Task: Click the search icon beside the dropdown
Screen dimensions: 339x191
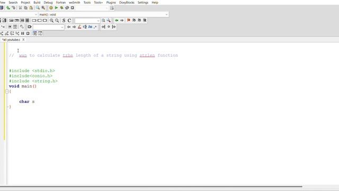Action: tap(103, 20)
